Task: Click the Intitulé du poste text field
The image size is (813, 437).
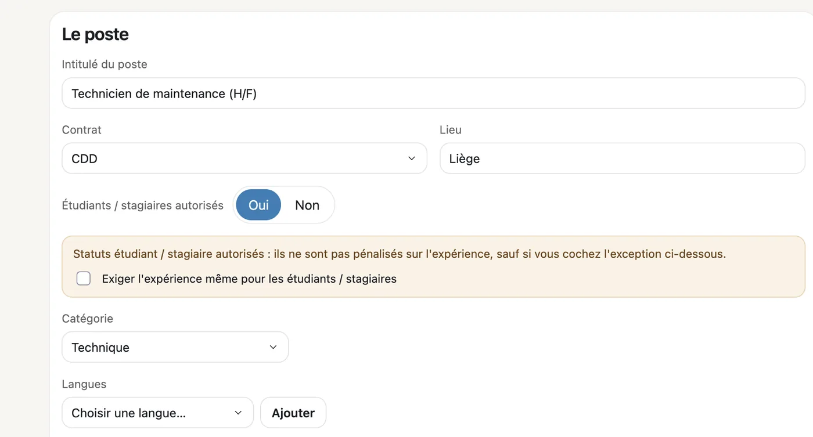Action: coord(433,93)
